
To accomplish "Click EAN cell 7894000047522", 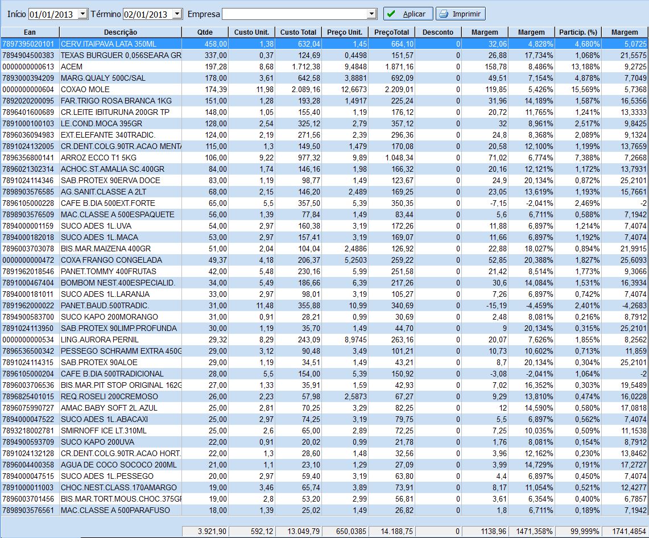I will pos(30,419).
